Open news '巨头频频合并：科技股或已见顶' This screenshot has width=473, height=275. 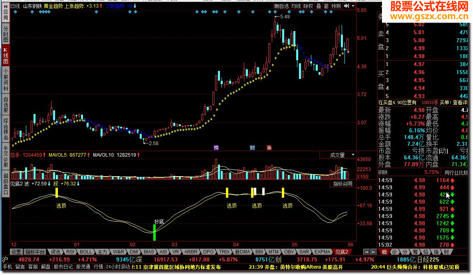pyautogui.click(x=424, y=267)
